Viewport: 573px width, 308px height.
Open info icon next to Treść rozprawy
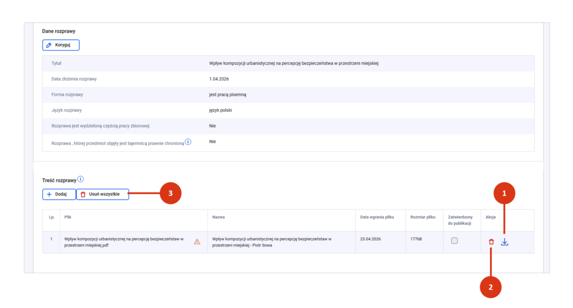(81, 179)
